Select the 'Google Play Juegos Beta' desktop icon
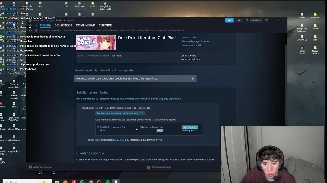Screen dimensions: 327x183 pos(105,6)
